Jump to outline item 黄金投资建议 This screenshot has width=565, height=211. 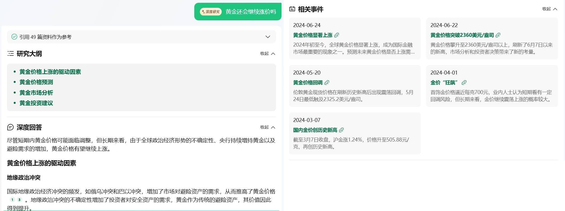coord(36,103)
